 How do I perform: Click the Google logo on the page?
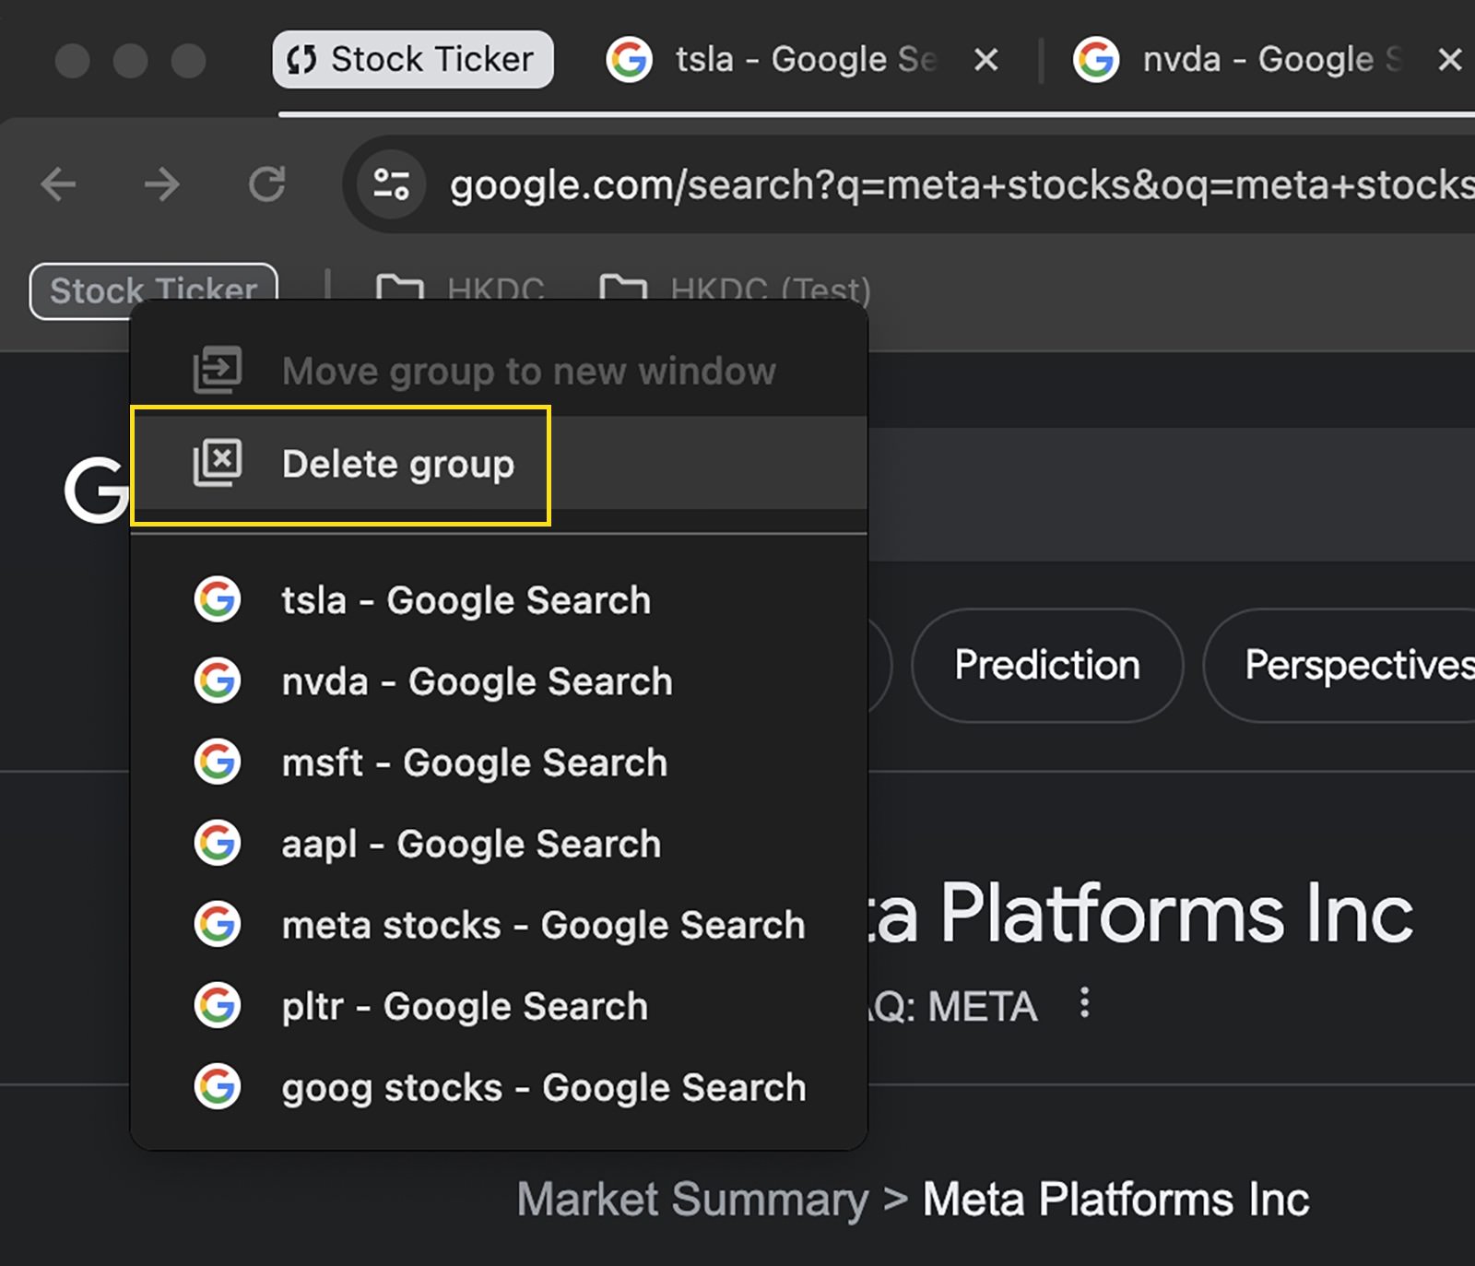tap(96, 489)
